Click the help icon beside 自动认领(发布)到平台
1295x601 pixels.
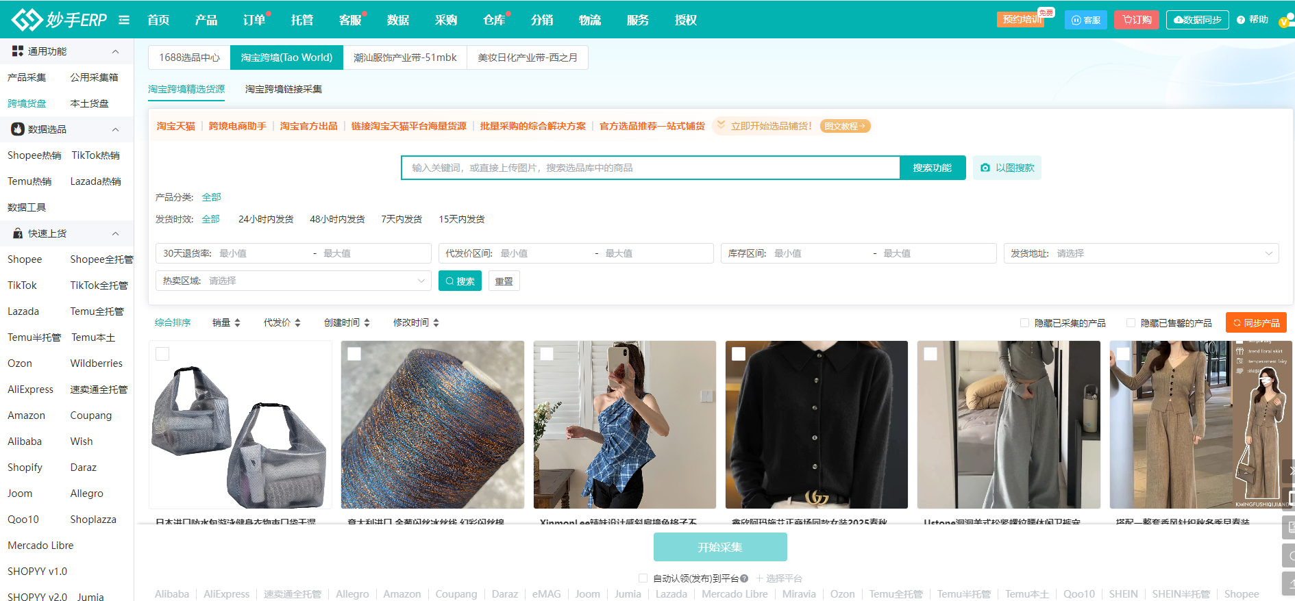click(x=744, y=578)
